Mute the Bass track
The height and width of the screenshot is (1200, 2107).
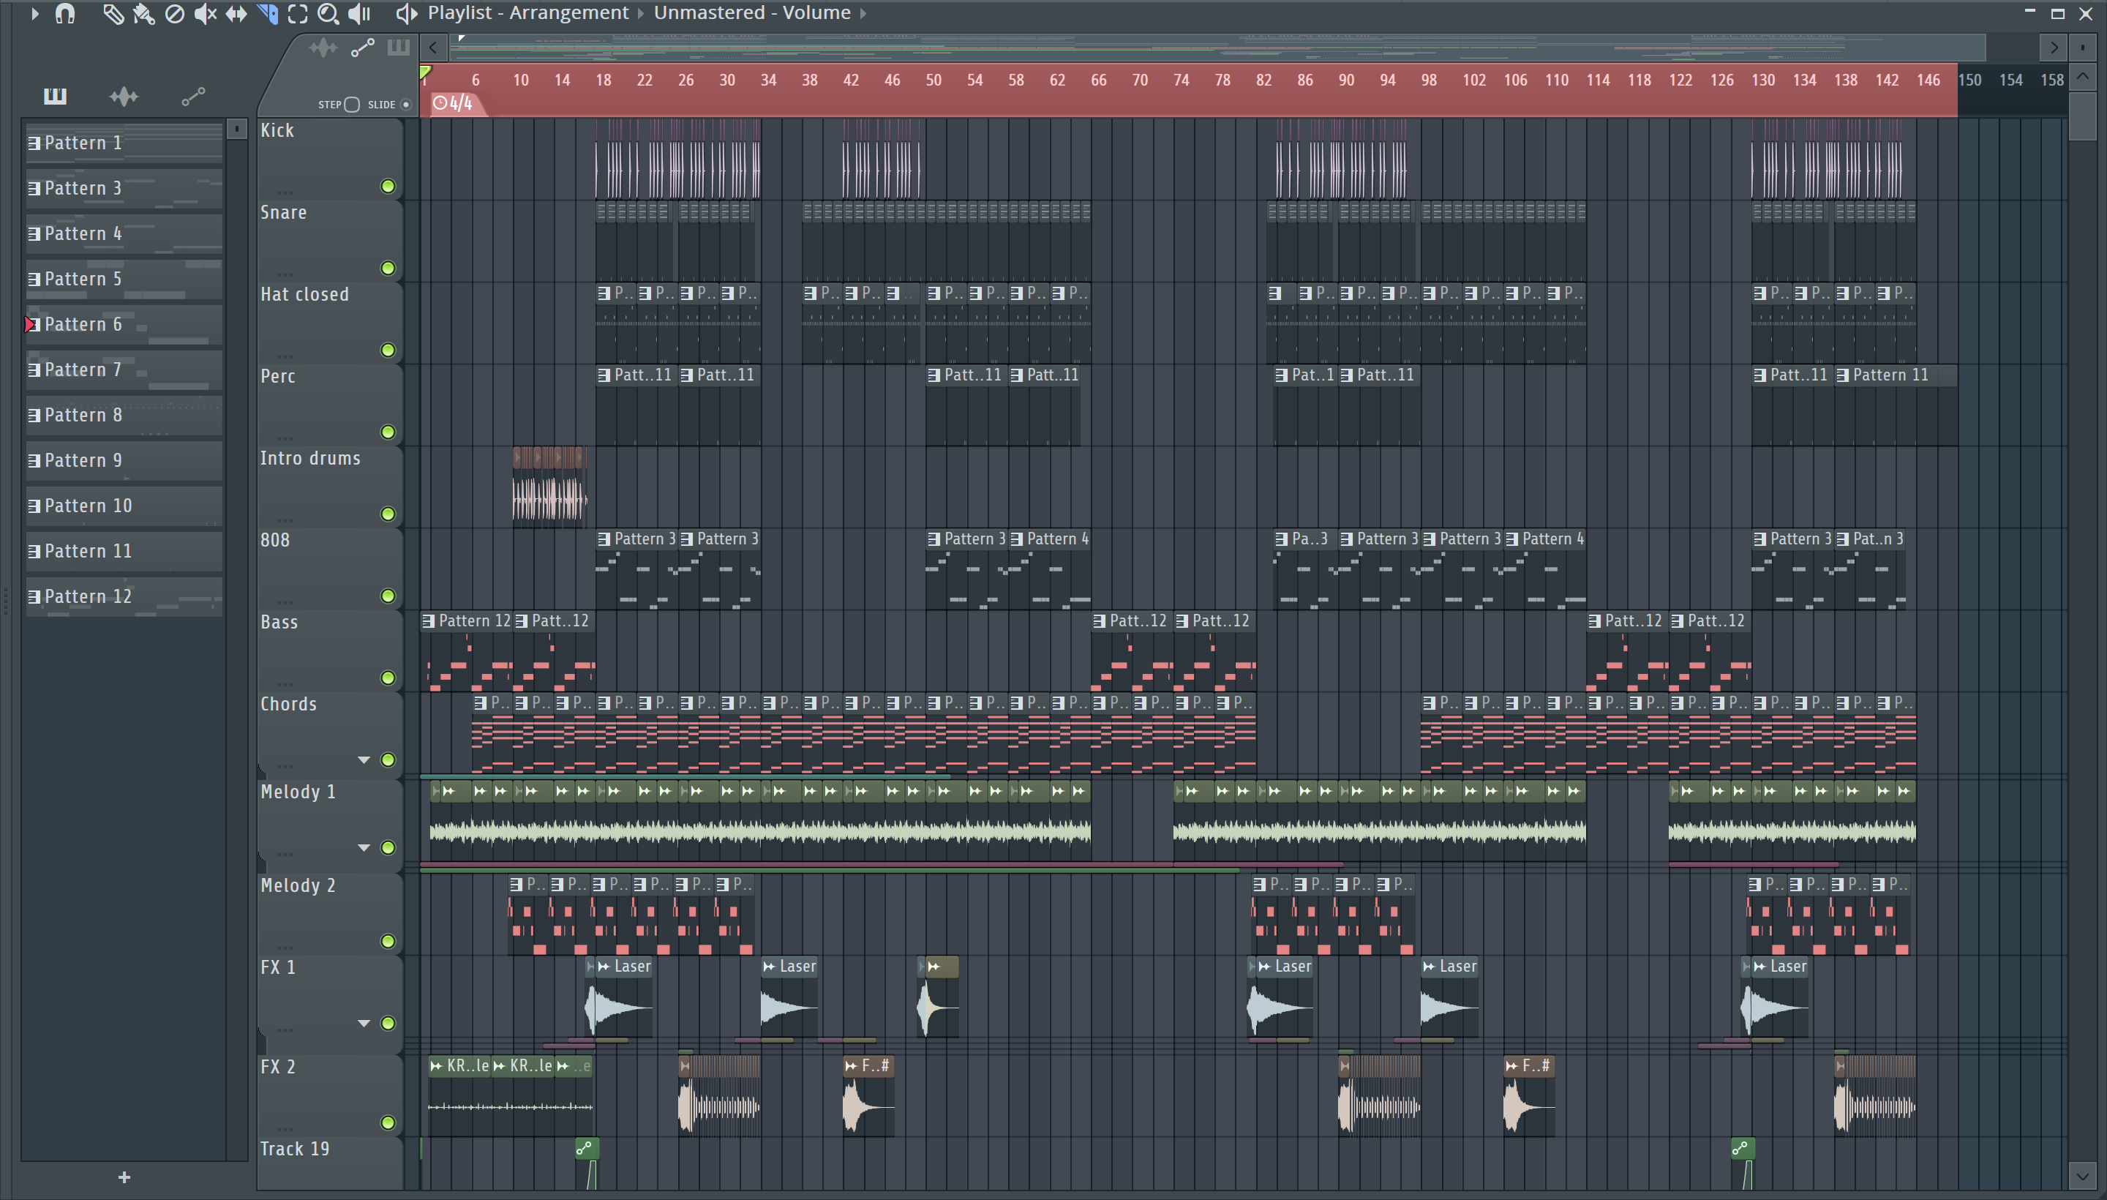coord(387,678)
